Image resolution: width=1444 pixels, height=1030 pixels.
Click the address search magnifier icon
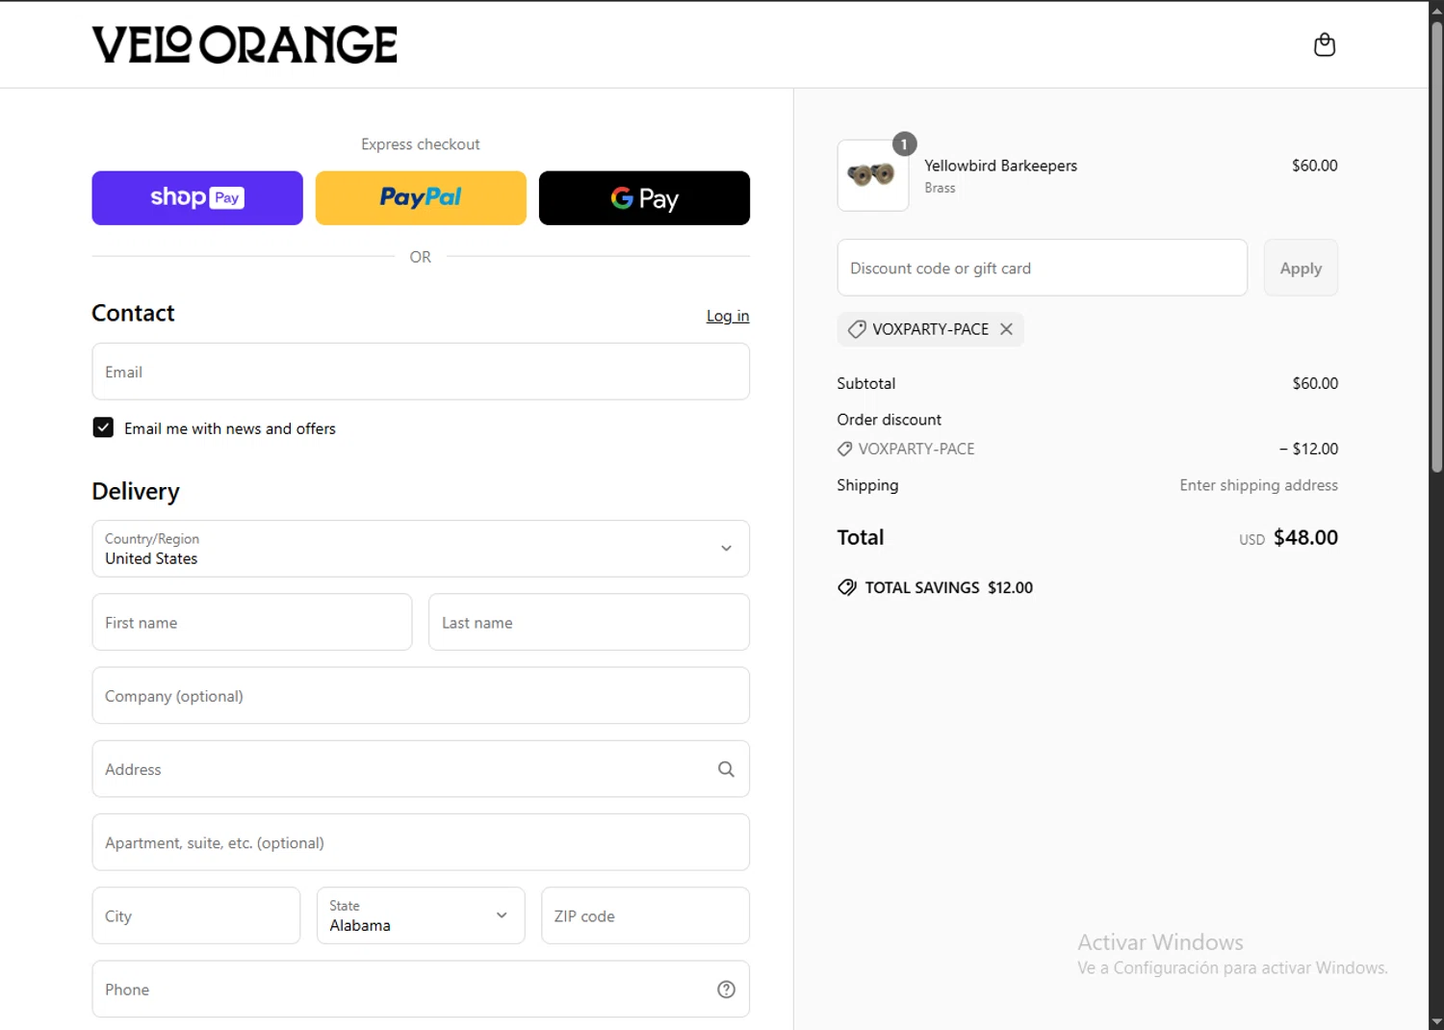pos(726,769)
